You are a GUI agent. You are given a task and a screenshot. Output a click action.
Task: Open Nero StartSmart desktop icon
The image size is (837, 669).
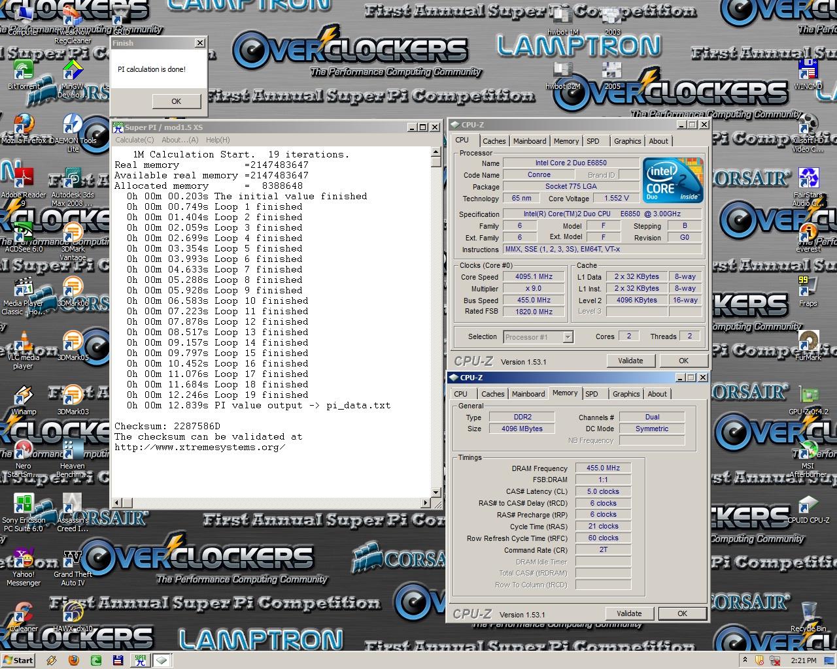24,458
